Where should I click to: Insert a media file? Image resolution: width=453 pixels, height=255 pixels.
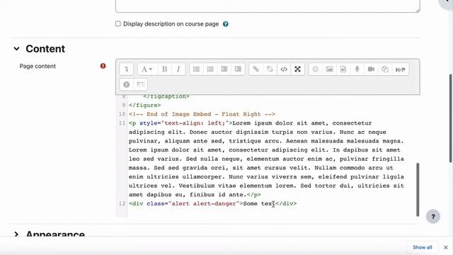343,69
